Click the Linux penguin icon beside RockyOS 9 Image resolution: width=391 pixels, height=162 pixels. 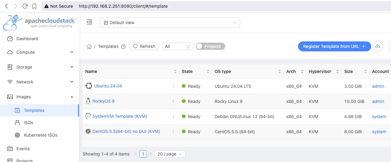point(88,101)
